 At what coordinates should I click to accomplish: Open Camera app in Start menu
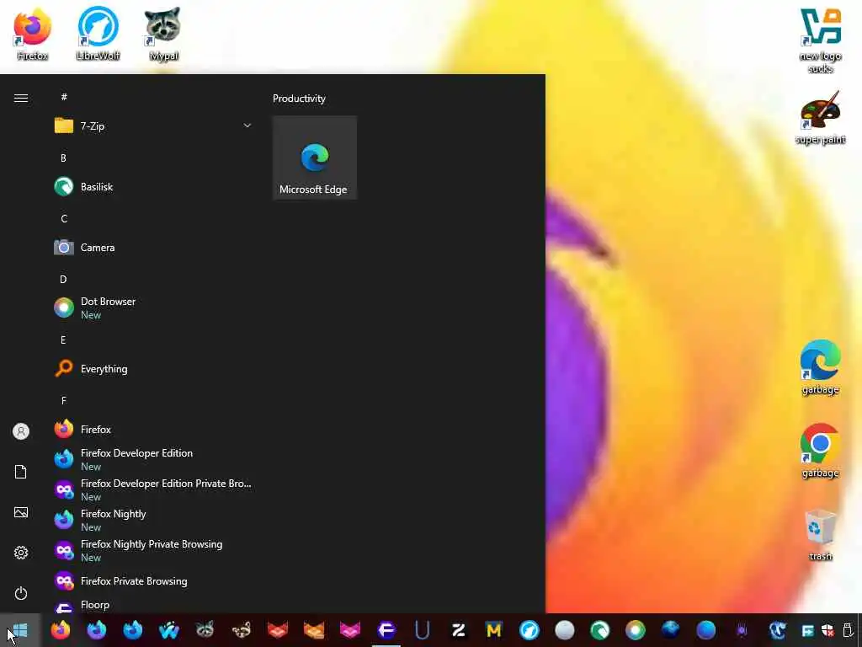pyautogui.click(x=153, y=248)
